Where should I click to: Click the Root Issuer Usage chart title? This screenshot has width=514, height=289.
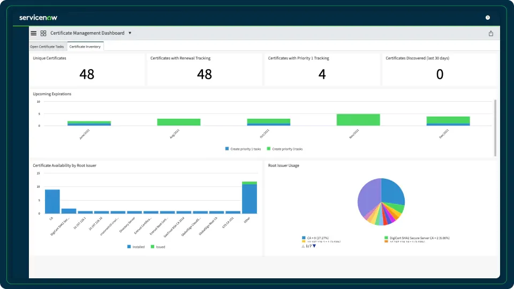click(x=284, y=165)
